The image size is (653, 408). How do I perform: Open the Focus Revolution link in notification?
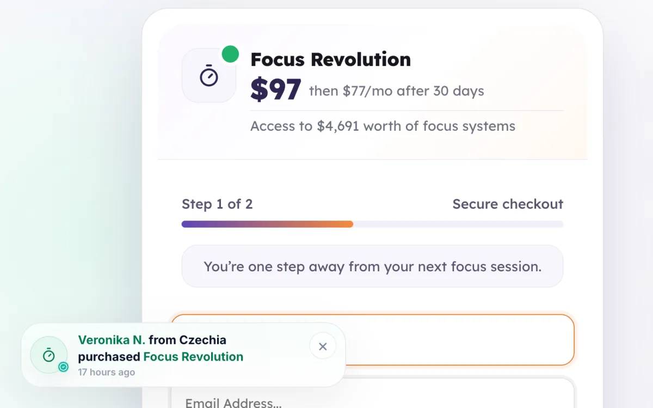pyautogui.click(x=193, y=357)
